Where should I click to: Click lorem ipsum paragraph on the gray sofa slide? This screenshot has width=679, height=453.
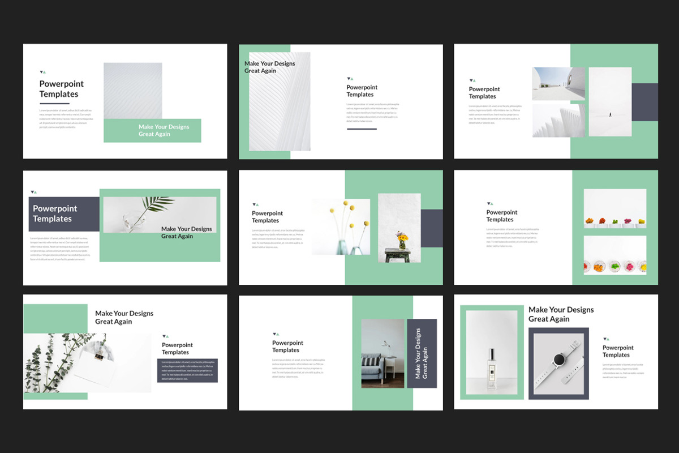299,368
